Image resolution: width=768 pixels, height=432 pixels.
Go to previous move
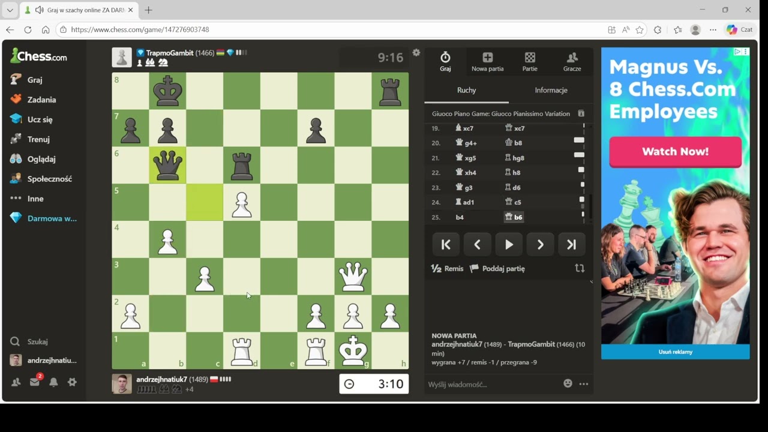coord(477,245)
